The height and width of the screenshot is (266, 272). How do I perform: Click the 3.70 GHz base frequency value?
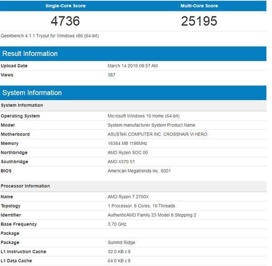117,224
